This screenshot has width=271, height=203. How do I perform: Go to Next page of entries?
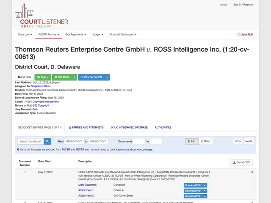(249, 141)
